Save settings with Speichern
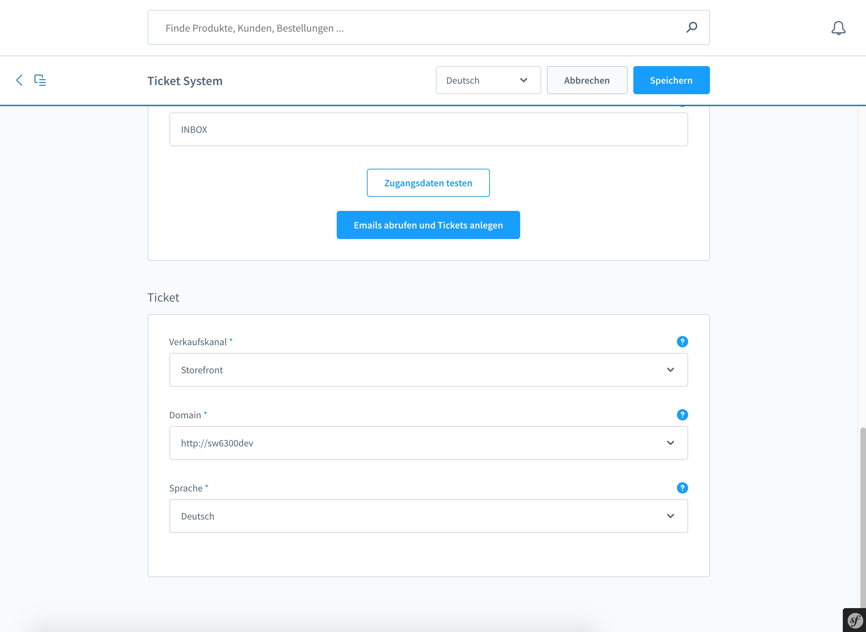The height and width of the screenshot is (632, 866). (671, 80)
